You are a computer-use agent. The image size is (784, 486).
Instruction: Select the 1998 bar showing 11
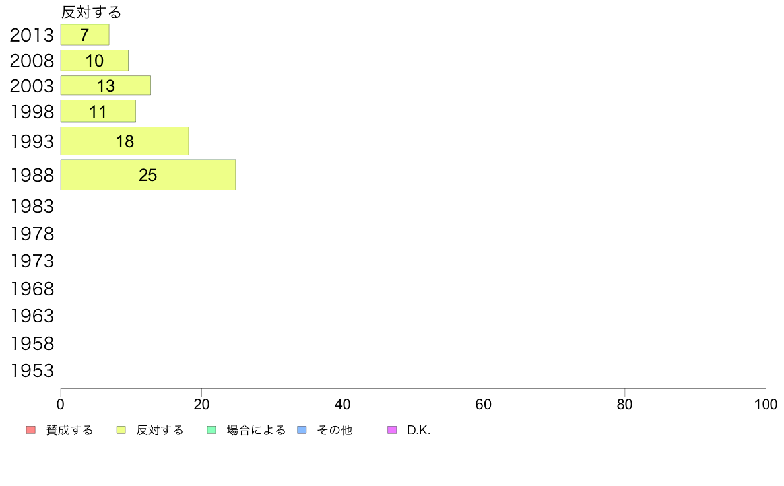pos(98,111)
